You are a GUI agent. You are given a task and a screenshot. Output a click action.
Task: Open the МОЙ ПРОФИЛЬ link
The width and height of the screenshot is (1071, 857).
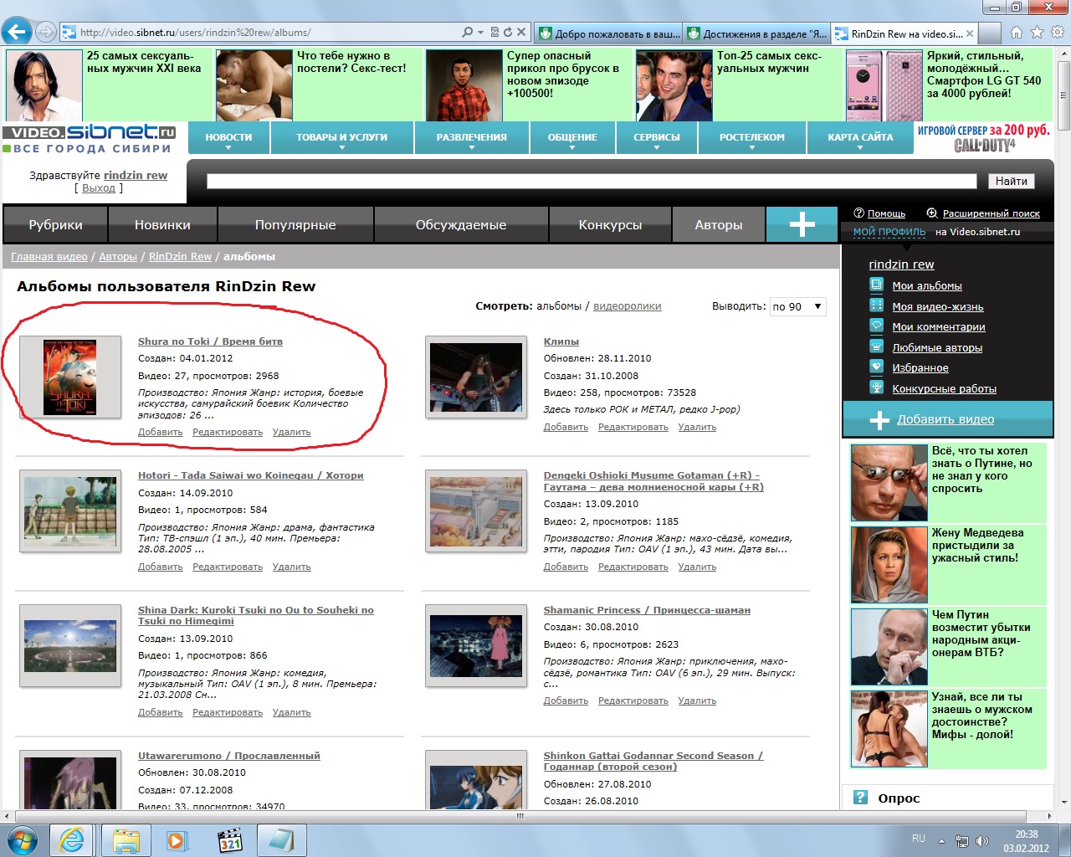coord(889,232)
